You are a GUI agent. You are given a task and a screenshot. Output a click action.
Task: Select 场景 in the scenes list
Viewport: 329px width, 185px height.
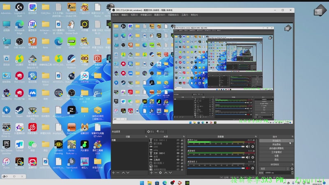130,140
